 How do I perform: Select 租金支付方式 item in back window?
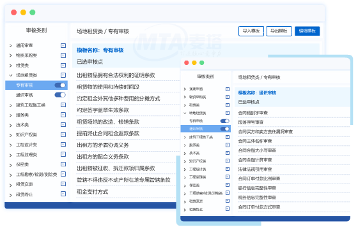[x=92, y=192]
